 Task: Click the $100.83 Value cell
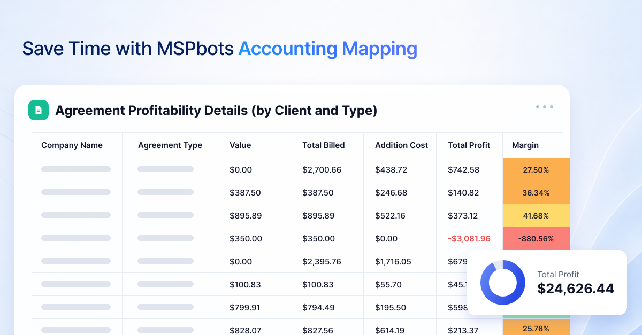click(x=245, y=285)
